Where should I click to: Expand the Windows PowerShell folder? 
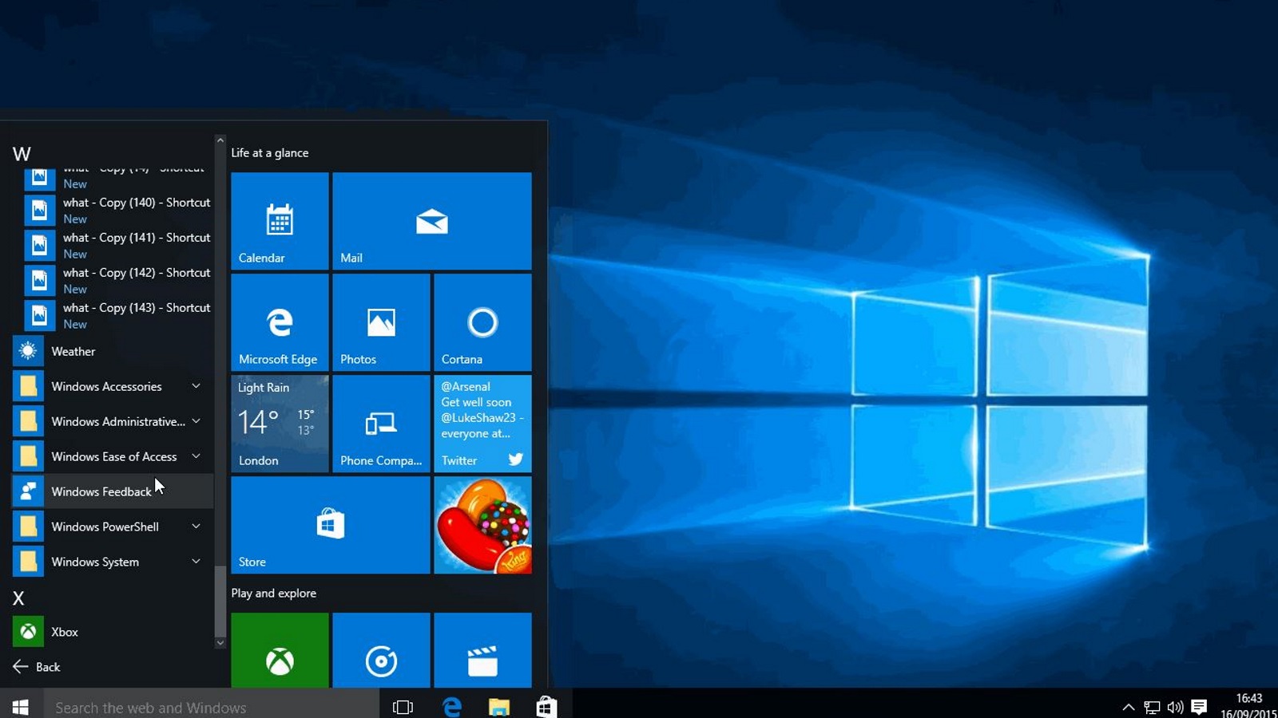tap(113, 527)
